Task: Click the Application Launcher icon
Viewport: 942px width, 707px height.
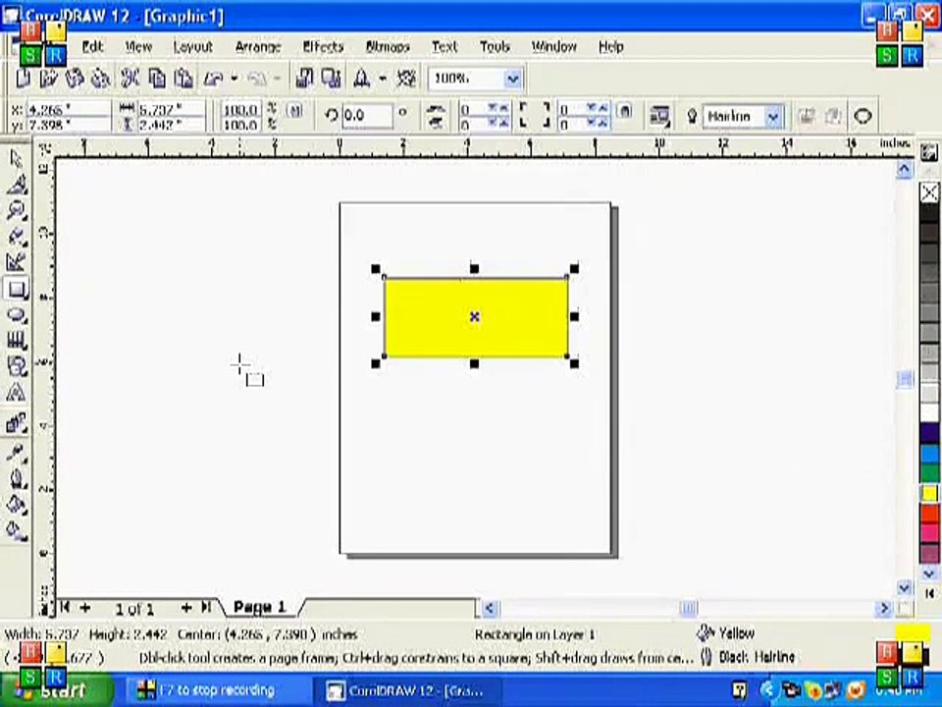Action: 362,79
